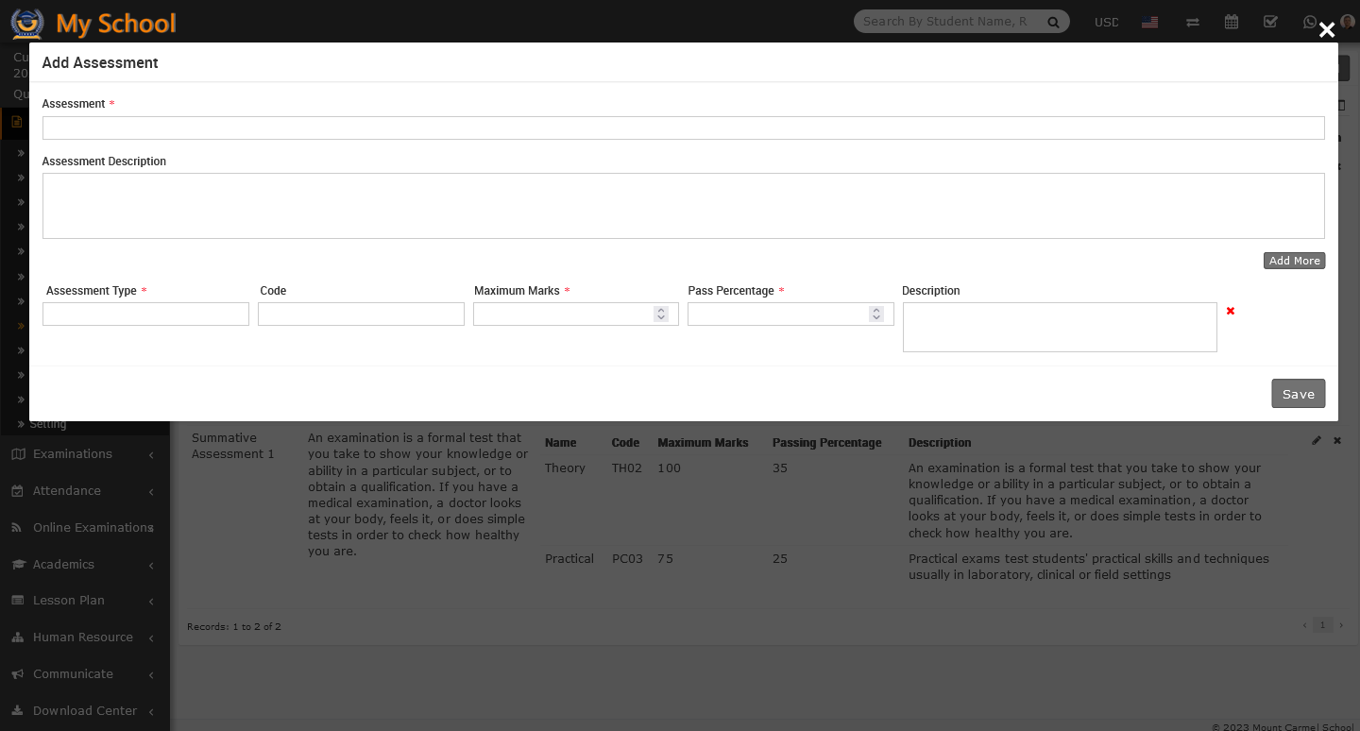Open the task checklist icon in header

coord(1270,22)
